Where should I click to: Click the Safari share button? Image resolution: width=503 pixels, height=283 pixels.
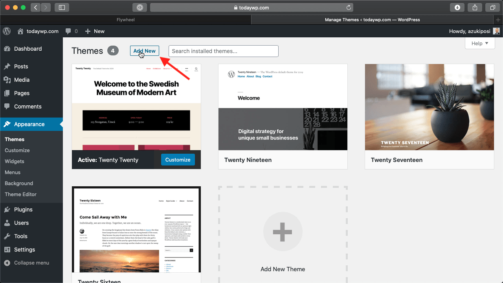pyautogui.click(x=475, y=7)
